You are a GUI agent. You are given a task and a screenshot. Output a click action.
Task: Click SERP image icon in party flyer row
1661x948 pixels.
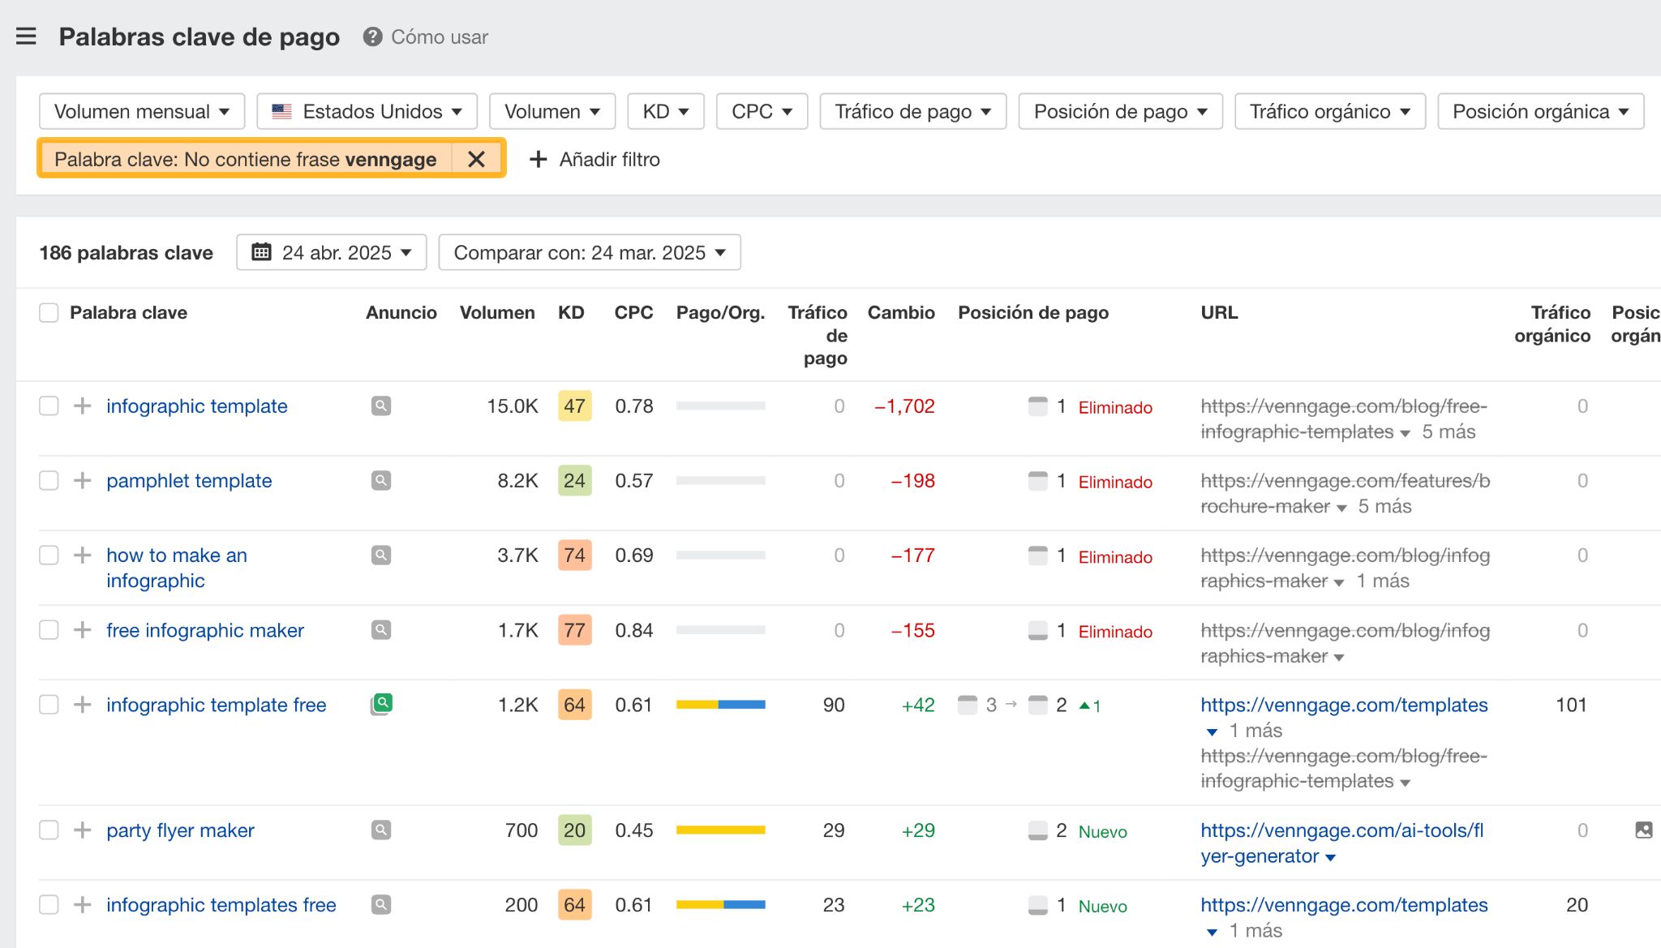point(1643,830)
